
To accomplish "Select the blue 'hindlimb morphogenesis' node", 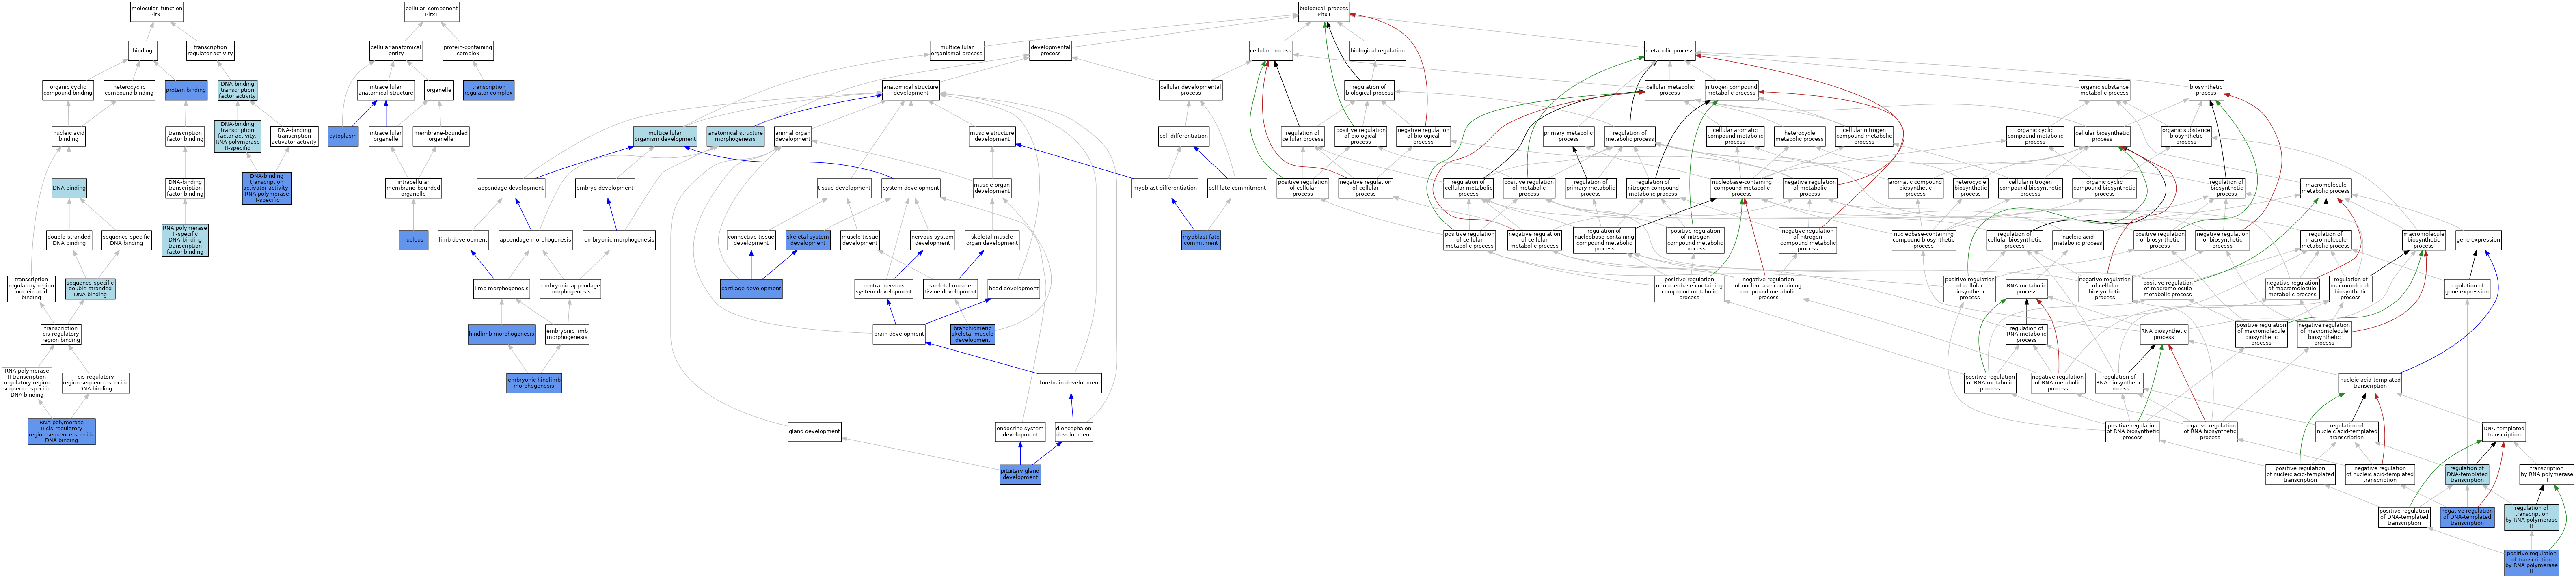I will (x=501, y=334).
